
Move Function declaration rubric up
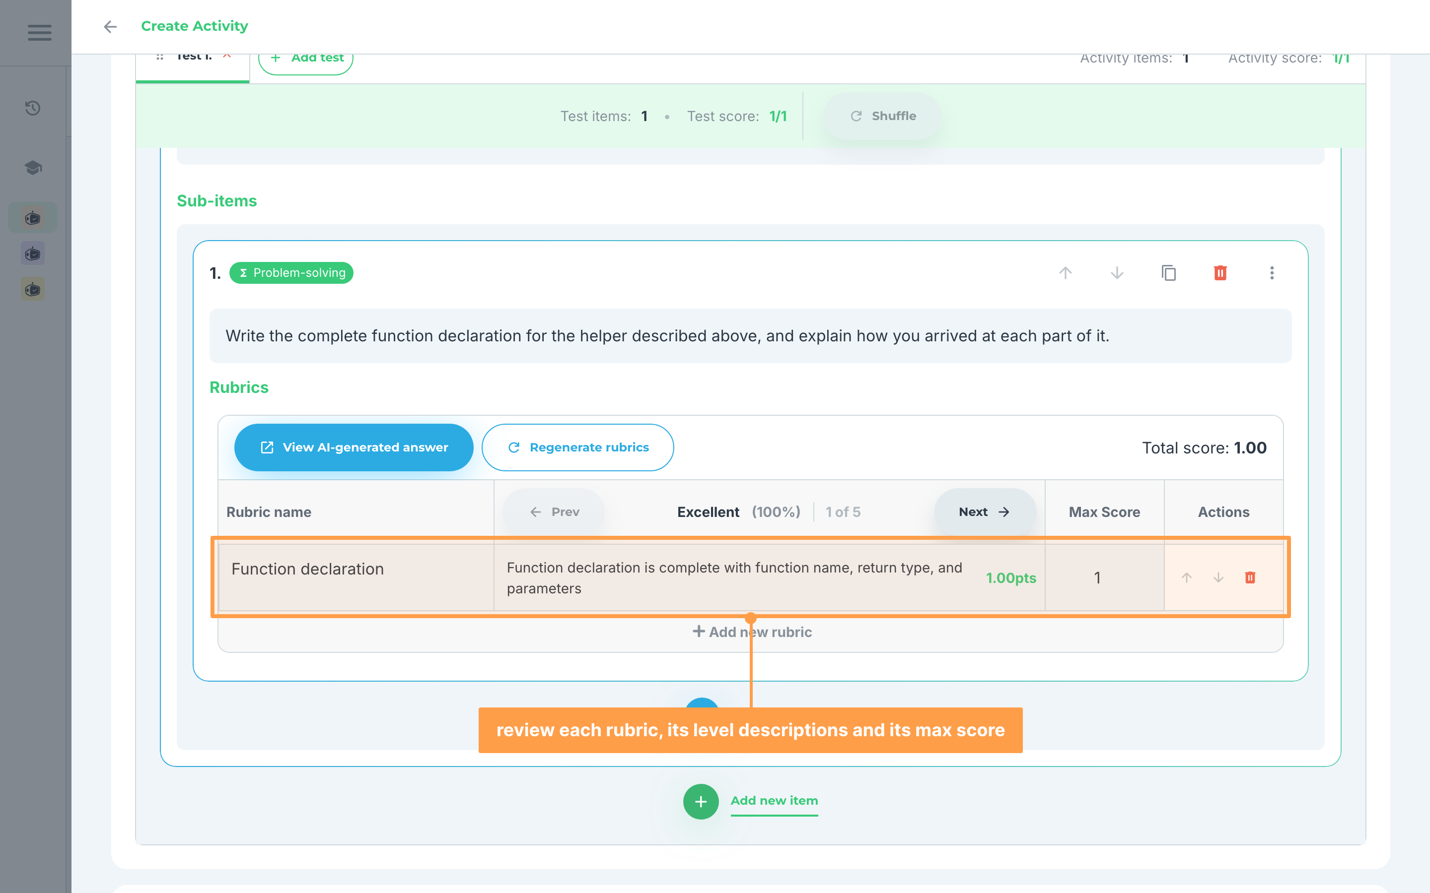tap(1187, 577)
